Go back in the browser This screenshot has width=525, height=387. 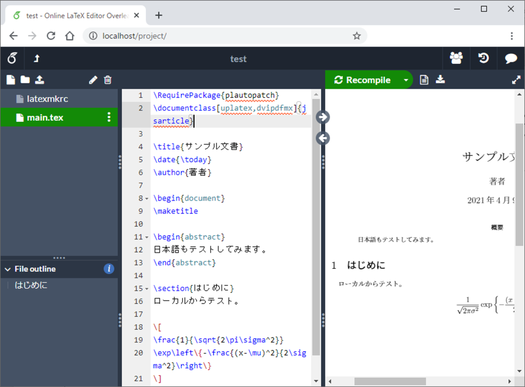14,36
